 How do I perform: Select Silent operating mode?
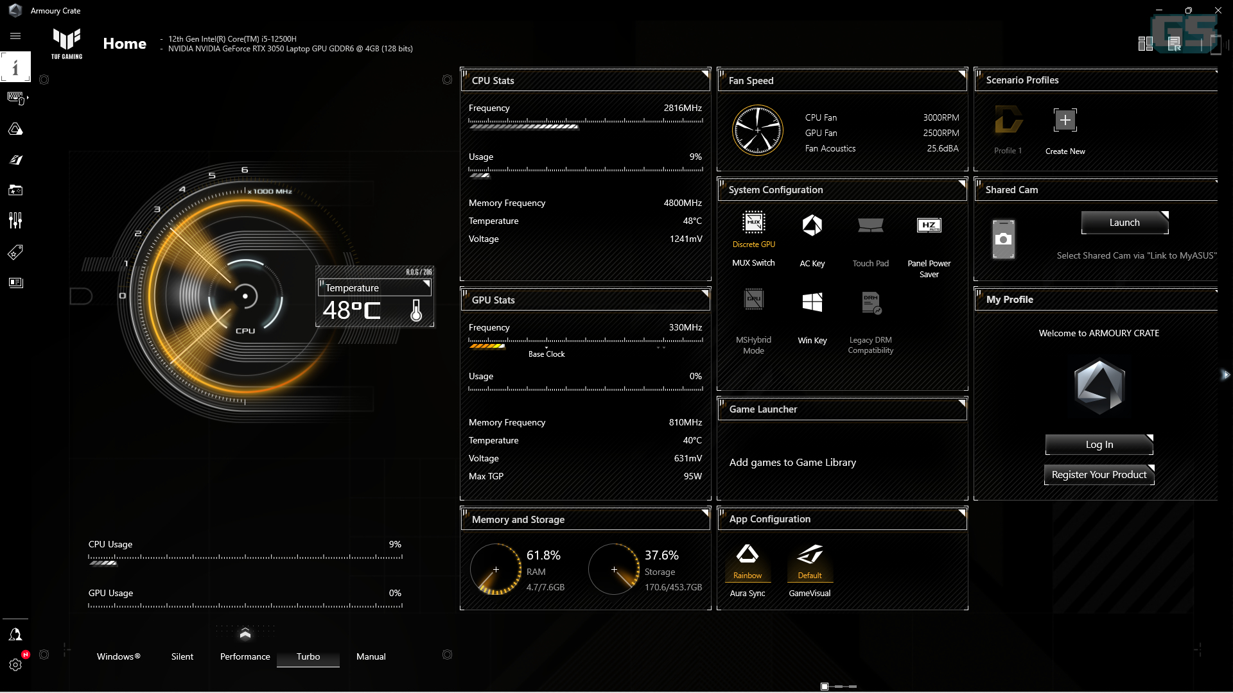tap(182, 656)
